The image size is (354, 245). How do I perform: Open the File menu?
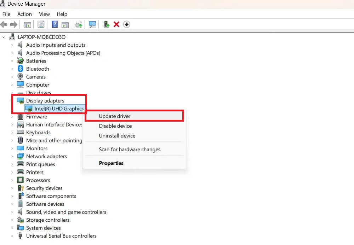(x=6, y=14)
